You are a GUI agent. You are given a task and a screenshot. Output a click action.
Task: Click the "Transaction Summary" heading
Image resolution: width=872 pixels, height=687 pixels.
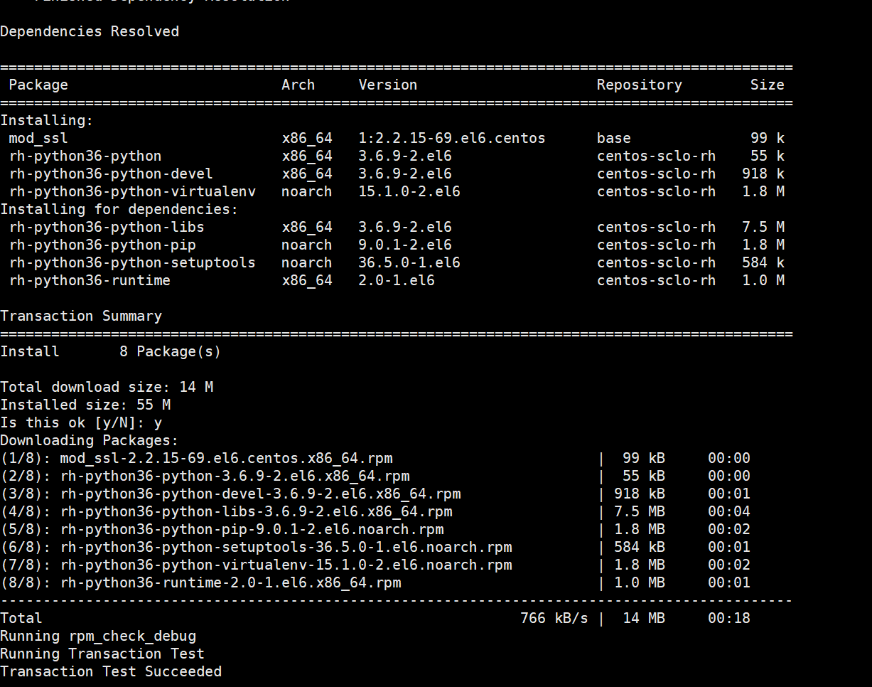[81, 316]
